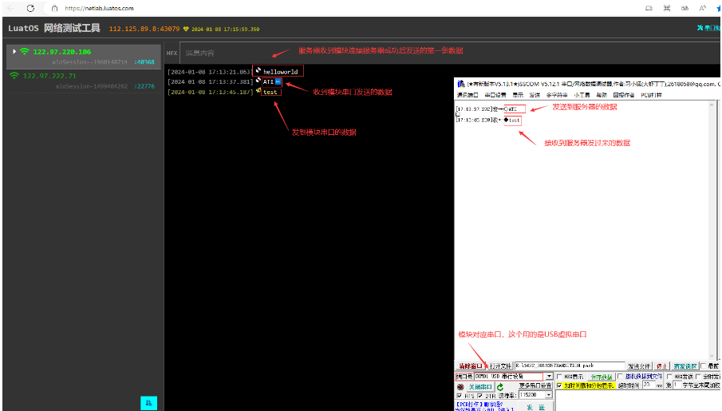722x411 pixels.
Task: Click the 更多串口设置 button
Action: (x=535, y=385)
